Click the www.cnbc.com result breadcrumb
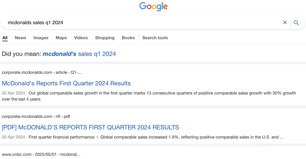This screenshot has height=159, width=306. coord(41,155)
